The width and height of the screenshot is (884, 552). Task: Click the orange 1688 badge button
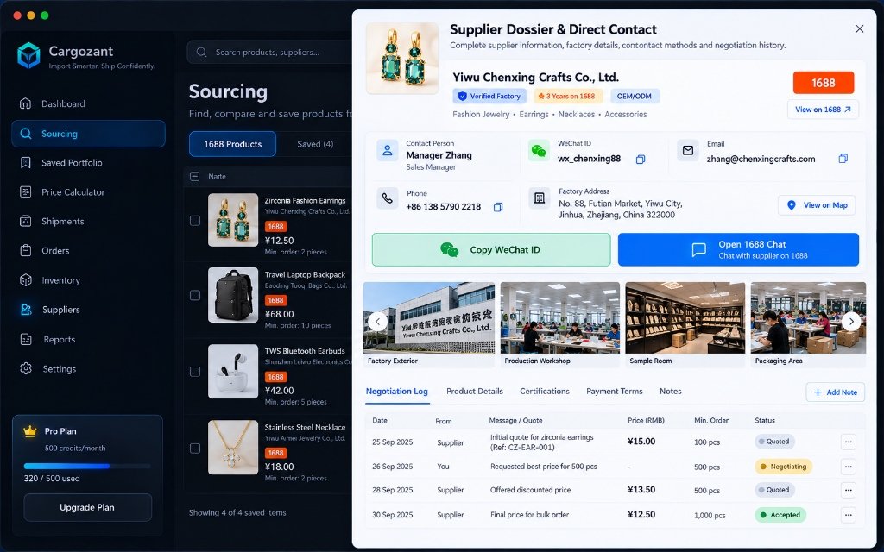click(x=823, y=83)
